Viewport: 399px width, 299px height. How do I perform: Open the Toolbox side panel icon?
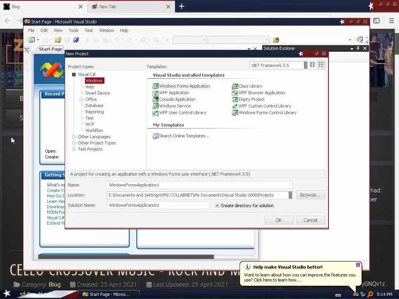tap(27, 49)
